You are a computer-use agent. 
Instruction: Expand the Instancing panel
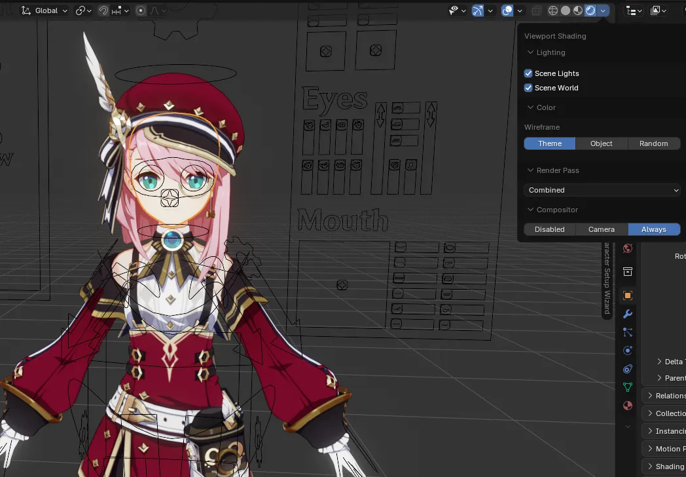[x=664, y=431]
